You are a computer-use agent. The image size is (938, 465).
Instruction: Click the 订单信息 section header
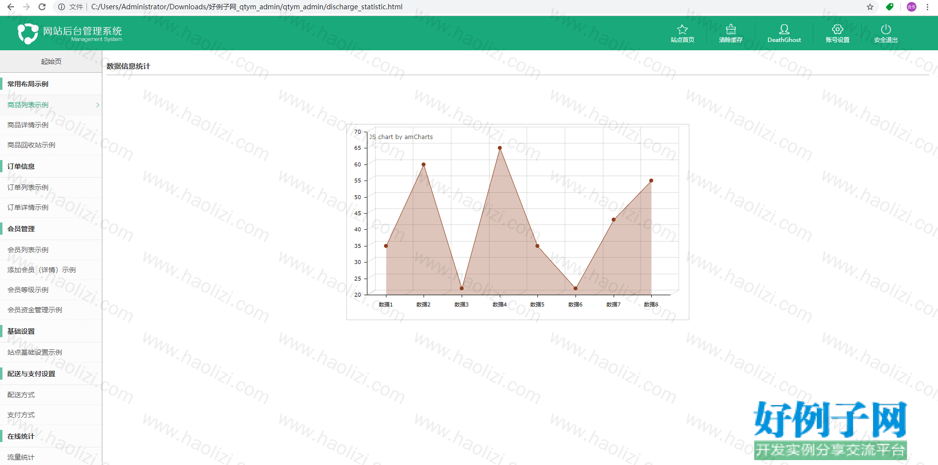(x=51, y=166)
